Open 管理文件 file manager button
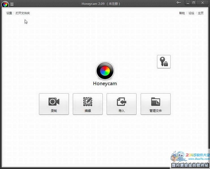Image resolution: width=210 pixels, height=169 pixels. point(155,104)
